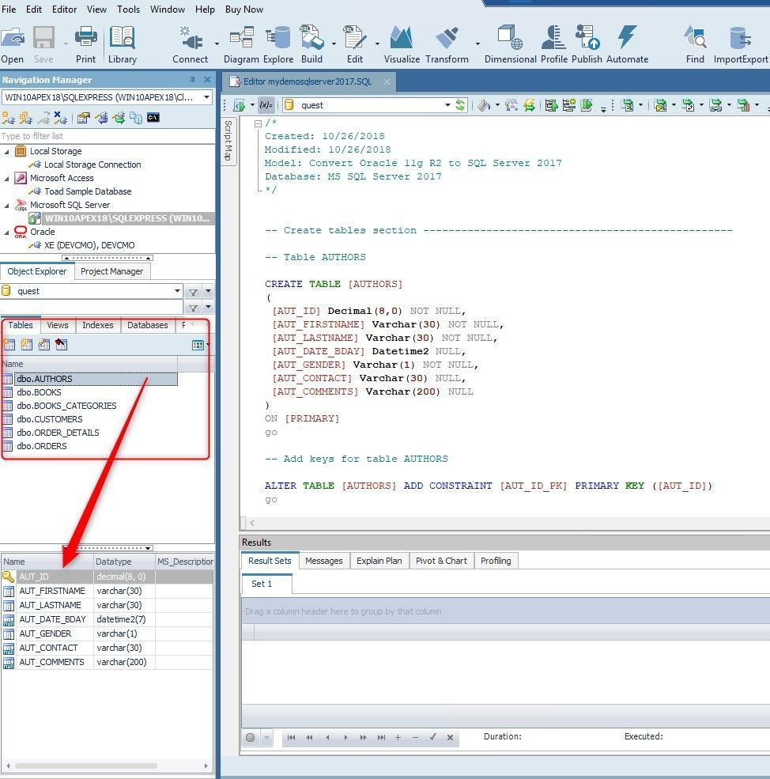Open the Build query tool
The width and height of the screenshot is (770, 779).
(x=311, y=45)
